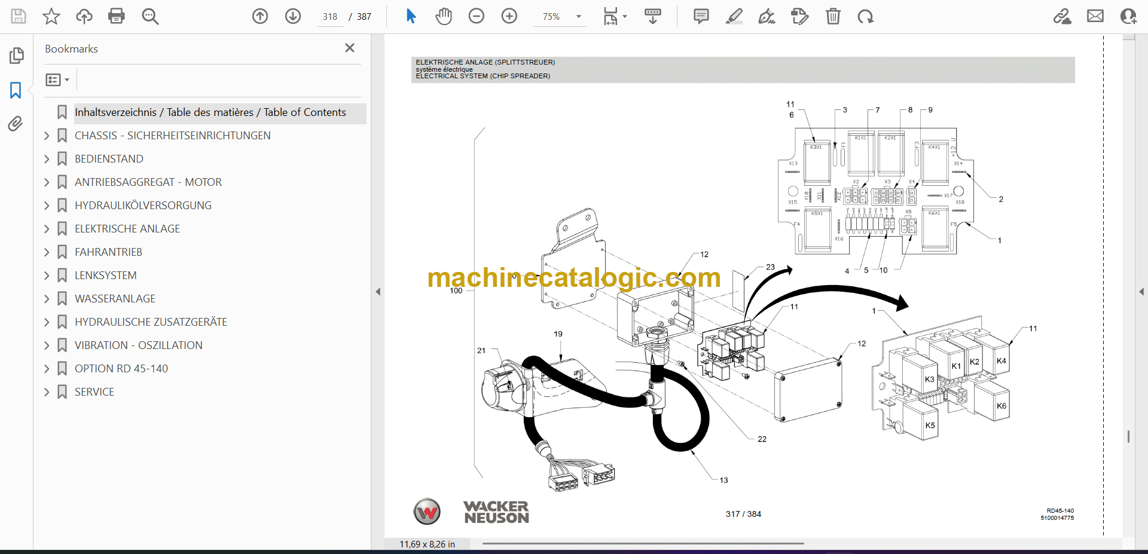Open the Attachments panel paperclip
The width and height of the screenshot is (1148, 554).
tap(16, 124)
